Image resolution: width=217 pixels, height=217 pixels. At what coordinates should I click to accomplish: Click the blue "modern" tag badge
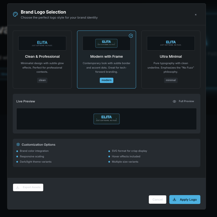tap(106, 80)
